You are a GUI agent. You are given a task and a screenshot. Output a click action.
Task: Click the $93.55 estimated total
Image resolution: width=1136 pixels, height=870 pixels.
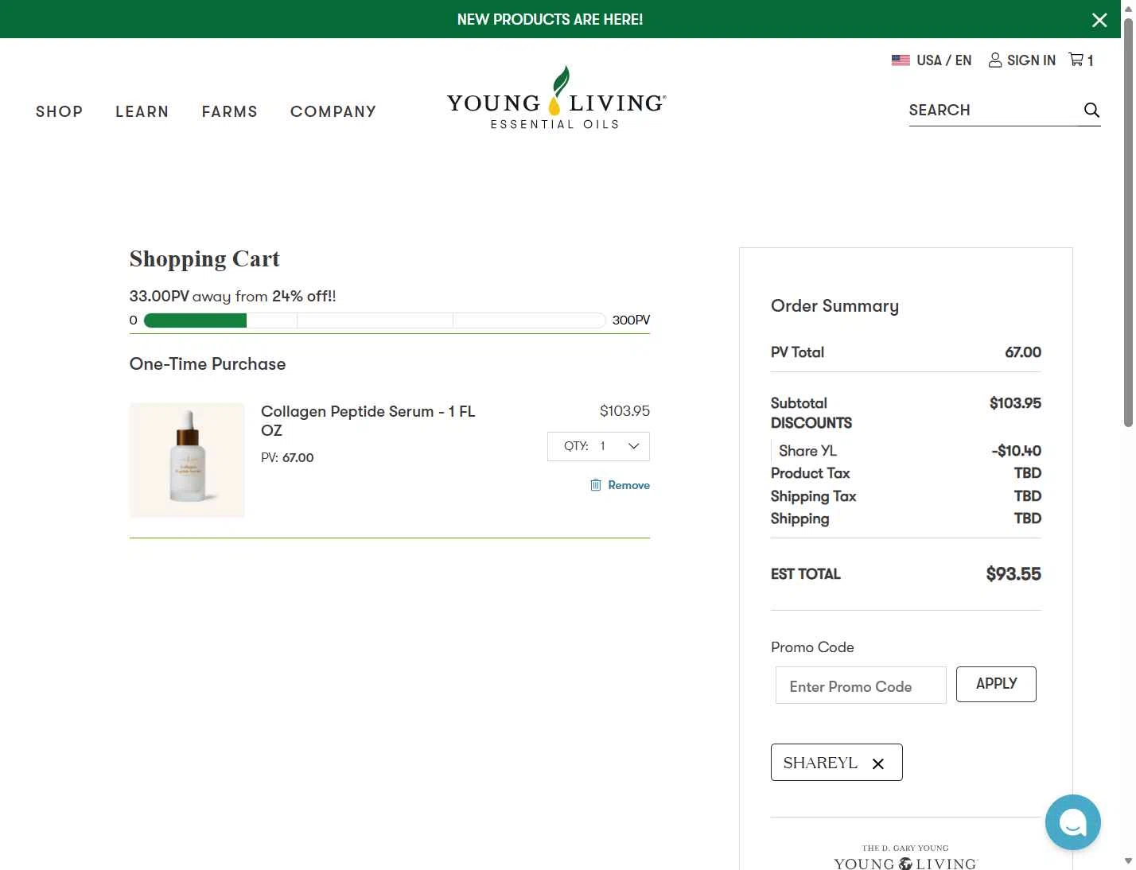[1013, 574]
